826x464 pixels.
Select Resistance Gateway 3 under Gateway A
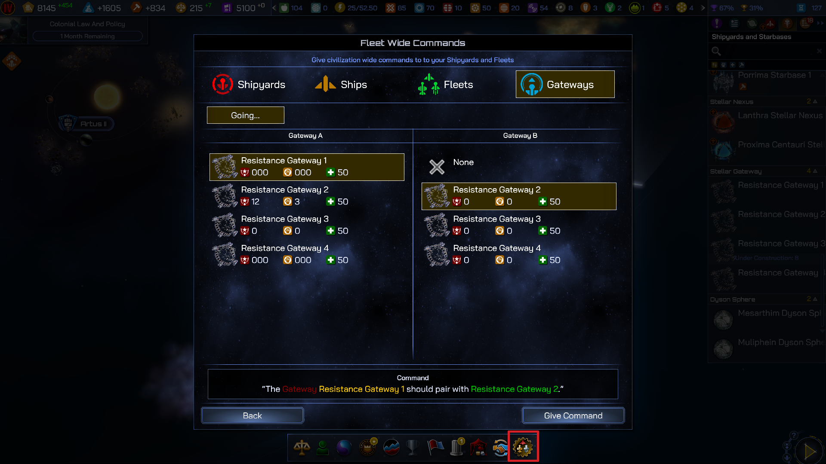pos(307,225)
